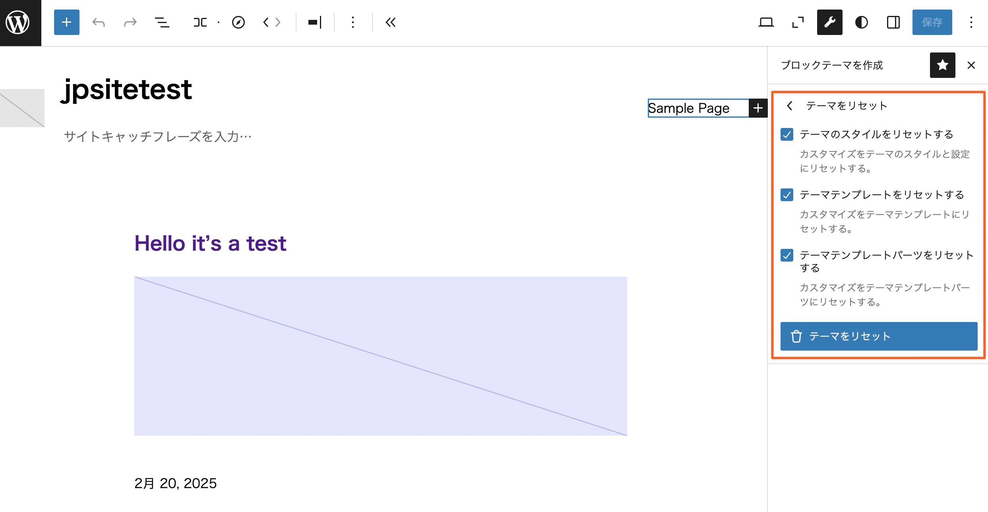Collapse the block toolbar with double chevron

pos(391,22)
